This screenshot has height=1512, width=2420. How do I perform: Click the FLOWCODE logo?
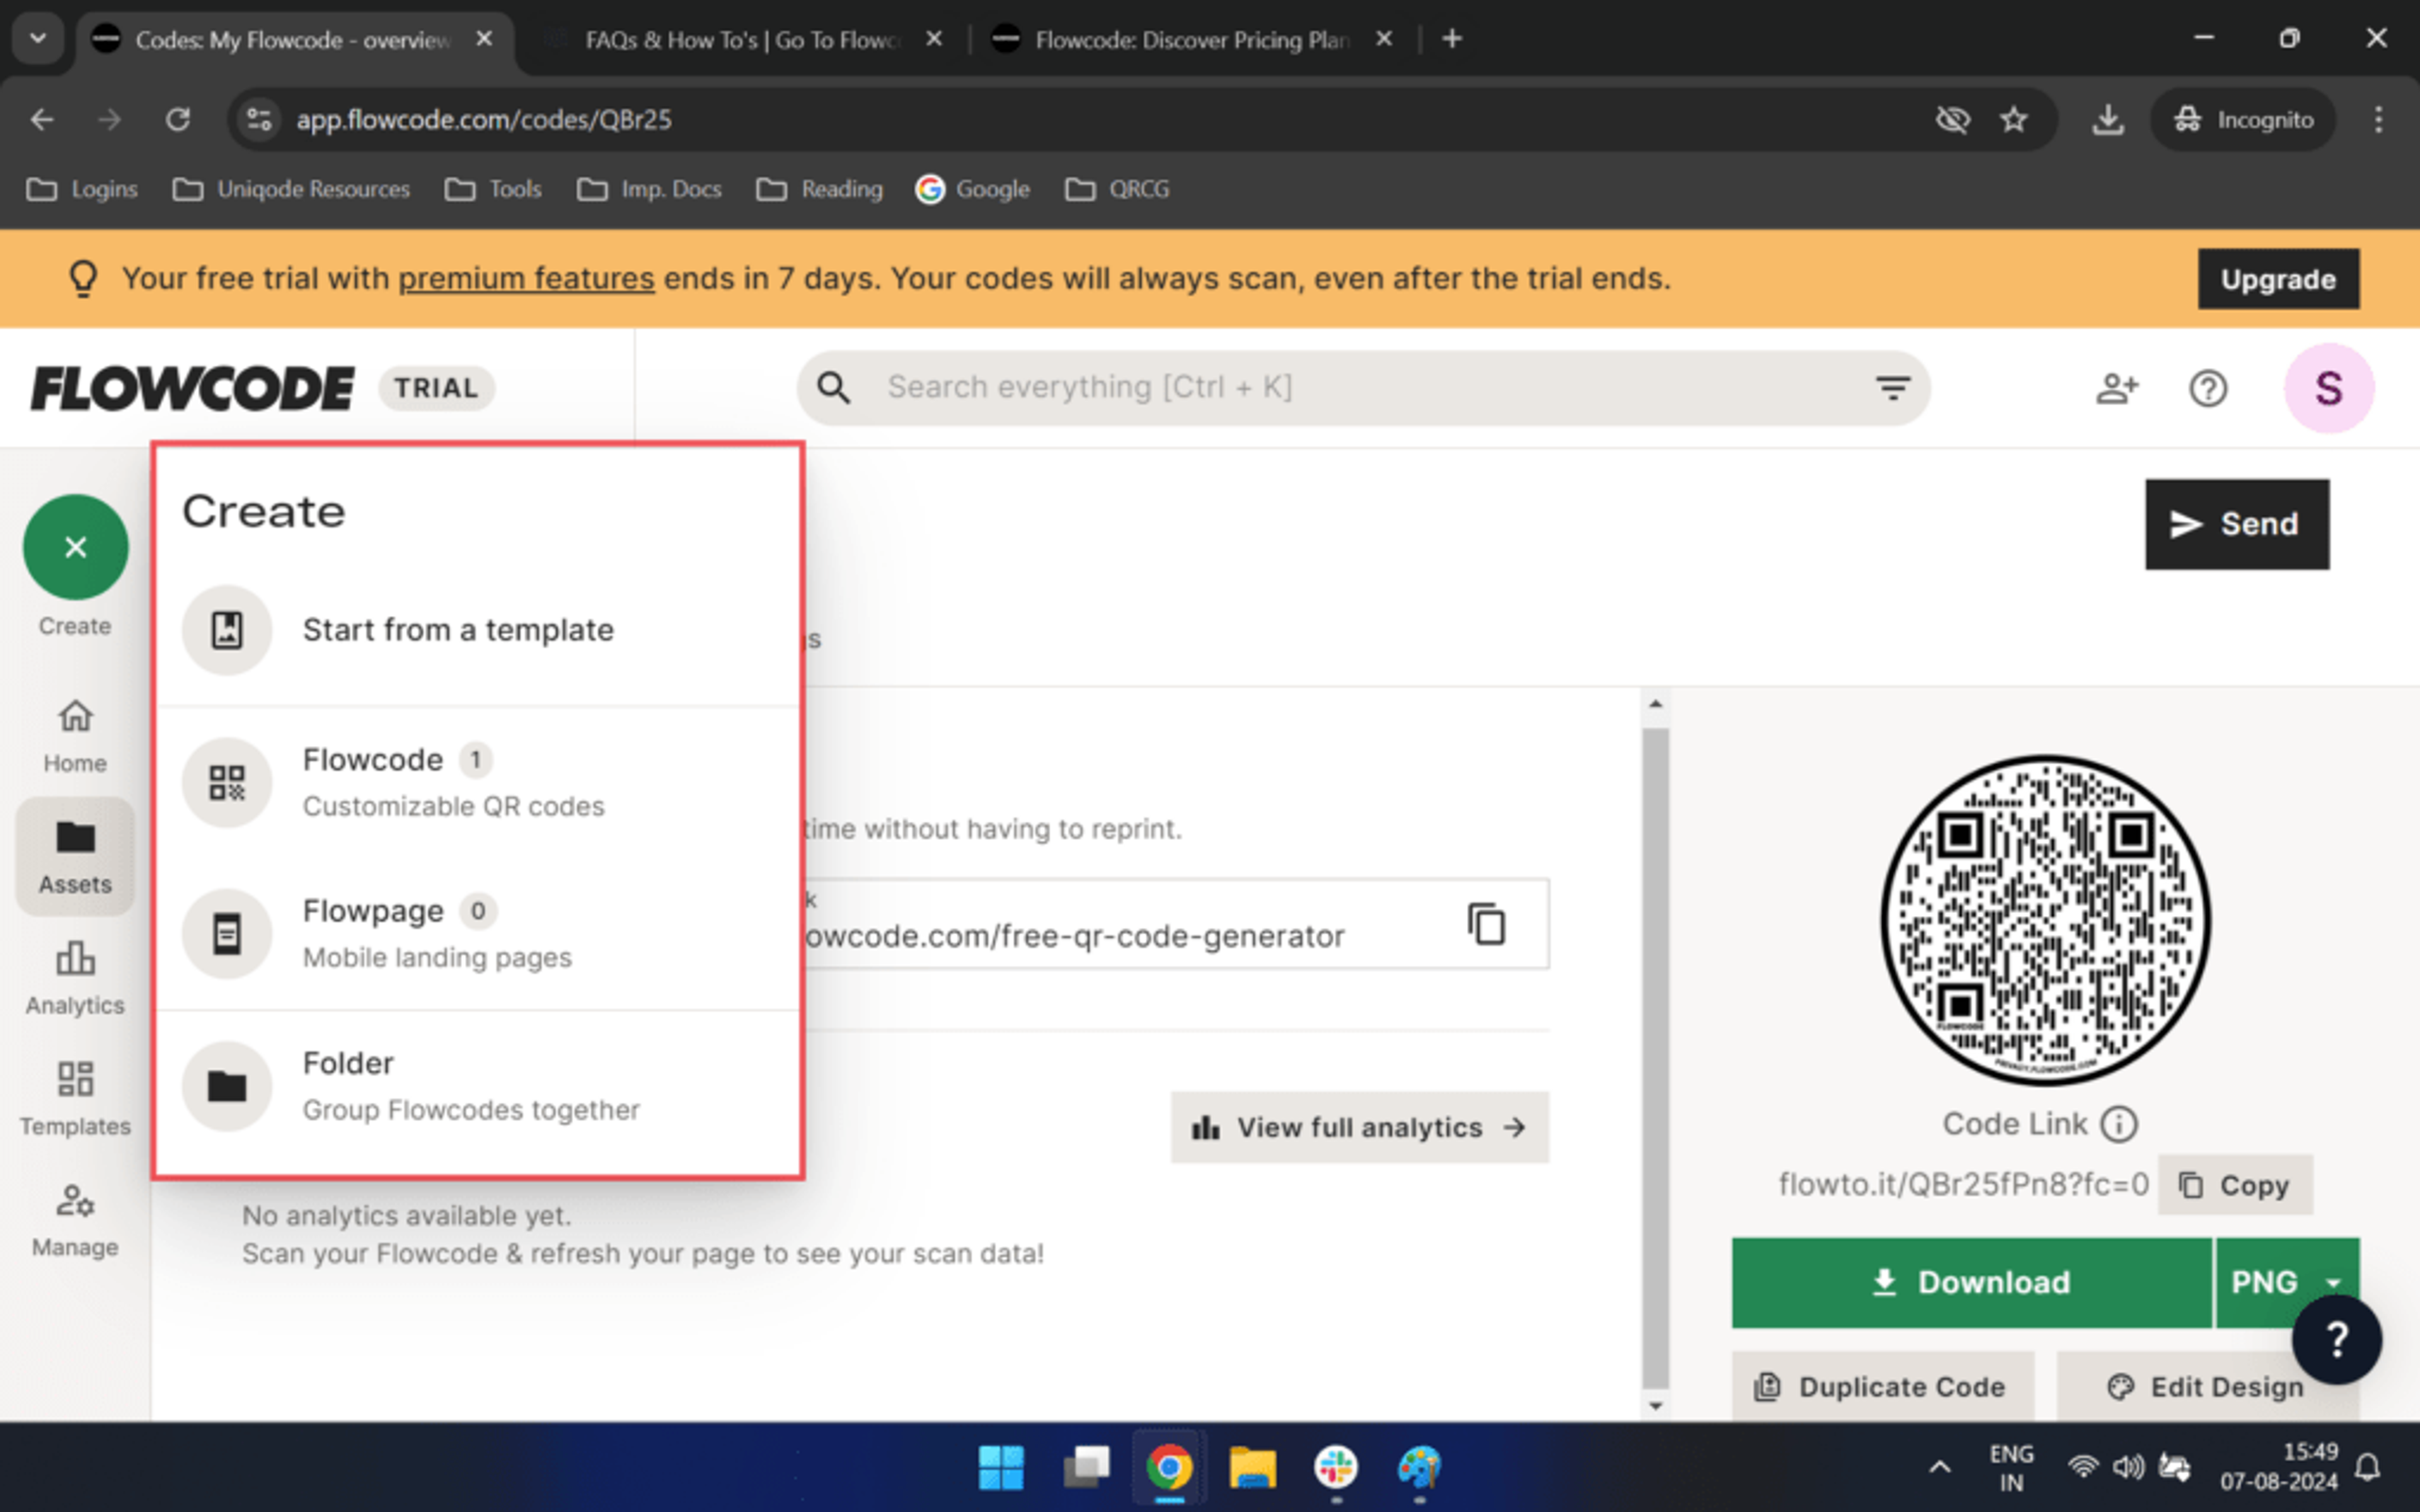coord(192,388)
